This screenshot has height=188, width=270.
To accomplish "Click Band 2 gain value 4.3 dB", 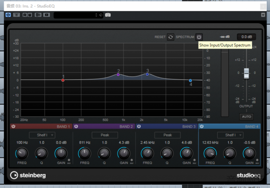I will pos(124,143).
